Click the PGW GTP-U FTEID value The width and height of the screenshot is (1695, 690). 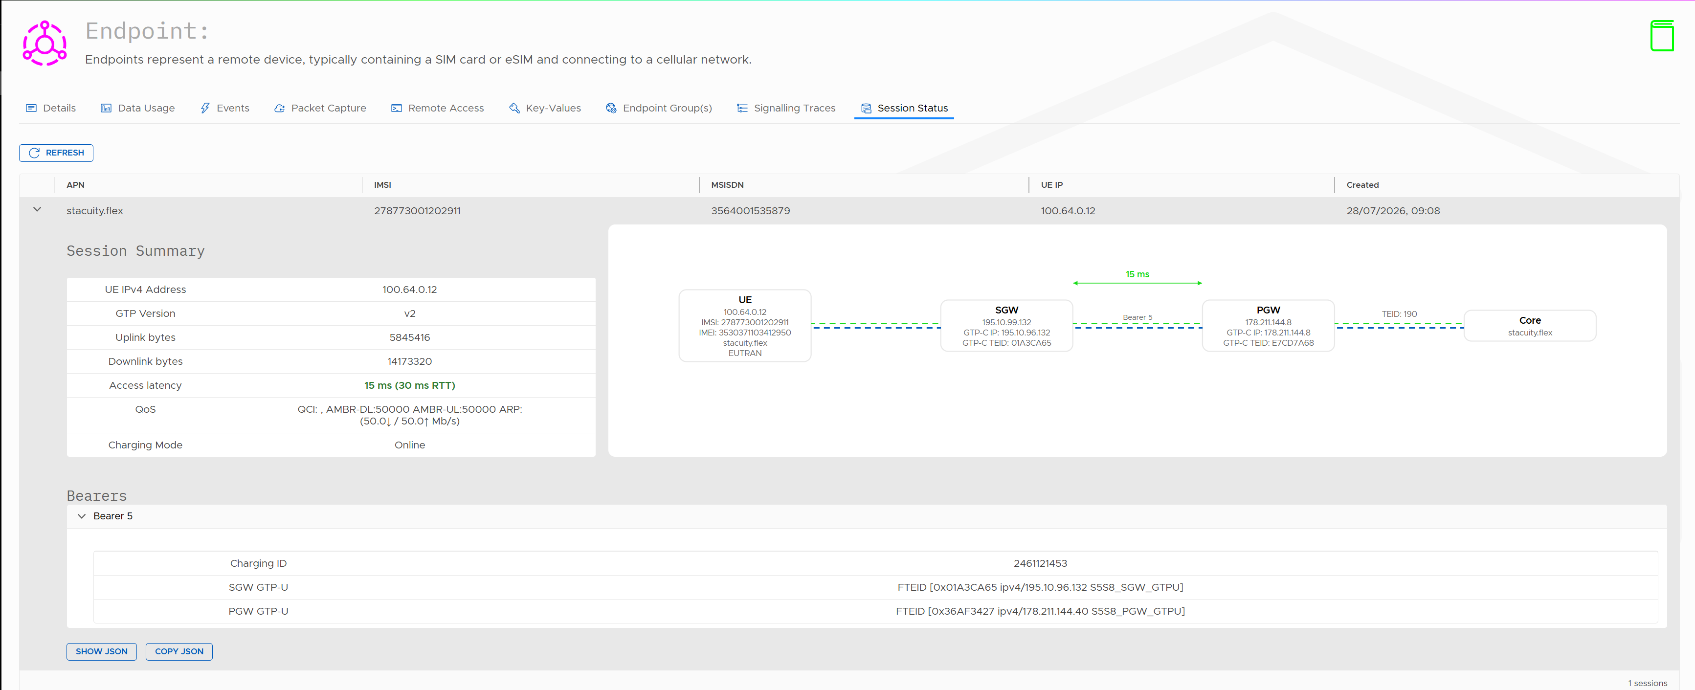click(x=1040, y=611)
